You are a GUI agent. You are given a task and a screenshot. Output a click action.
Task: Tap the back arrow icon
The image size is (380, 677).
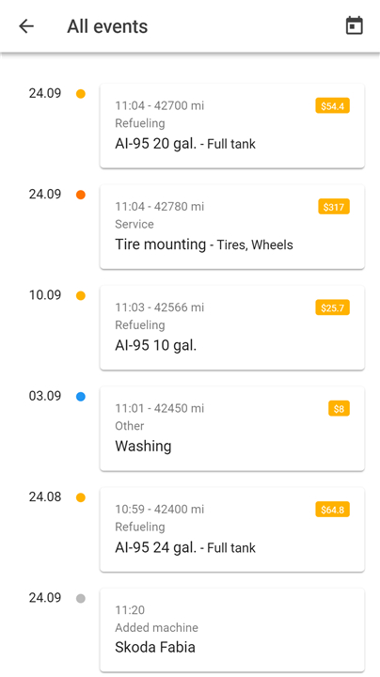pos(26,26)
